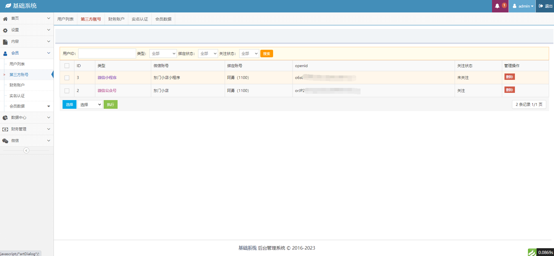Open the admin user menu
Screen dimensions: 554x256
click(523, 6)
